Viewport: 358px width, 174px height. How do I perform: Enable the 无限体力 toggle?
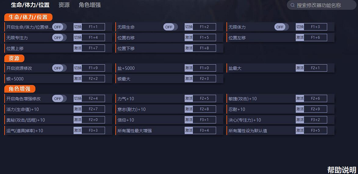(281, 27)
